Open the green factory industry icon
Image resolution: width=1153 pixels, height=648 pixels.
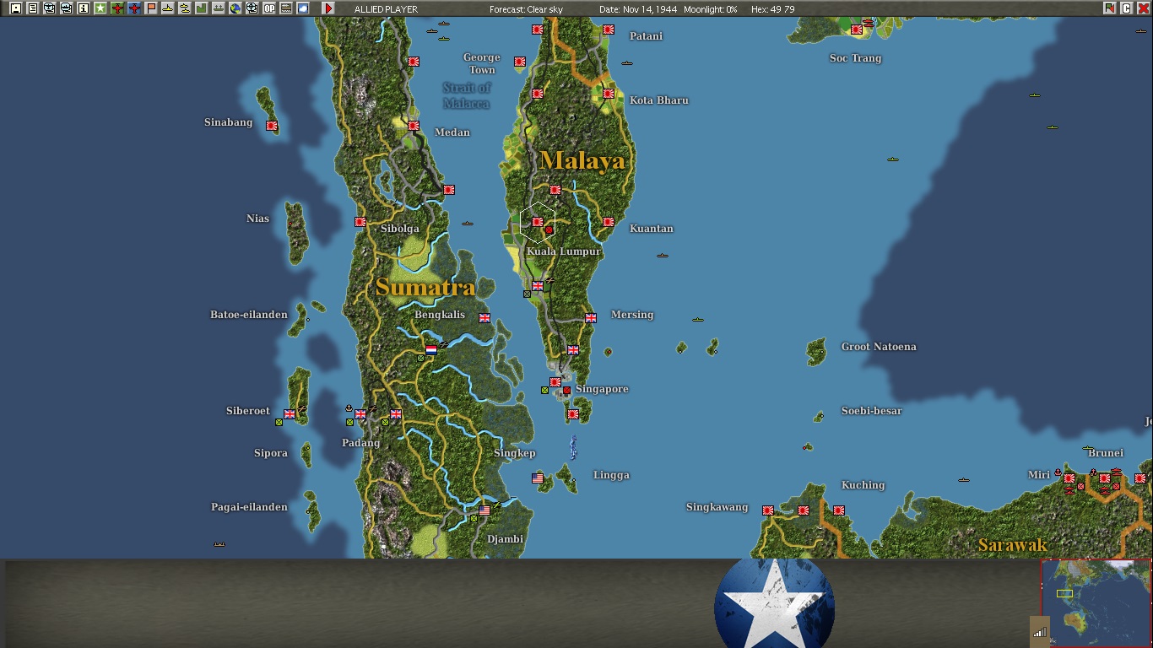(x=202, y=8)
